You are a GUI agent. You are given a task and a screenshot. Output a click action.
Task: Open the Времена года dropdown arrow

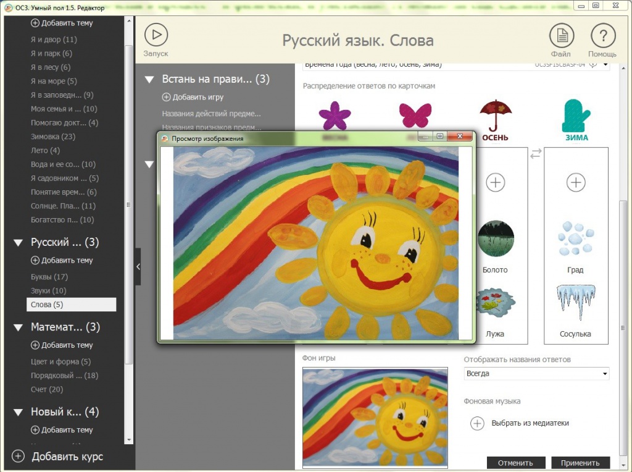pos(605,65)
